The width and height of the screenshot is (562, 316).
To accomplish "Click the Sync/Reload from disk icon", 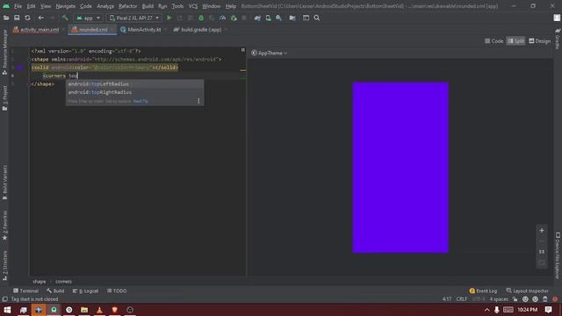I will (27, 18).
